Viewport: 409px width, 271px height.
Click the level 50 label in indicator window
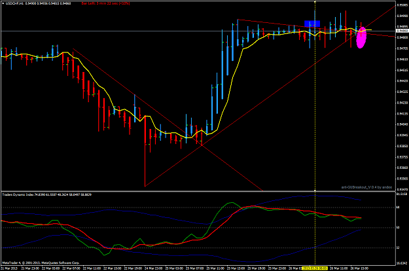(398, 228)
